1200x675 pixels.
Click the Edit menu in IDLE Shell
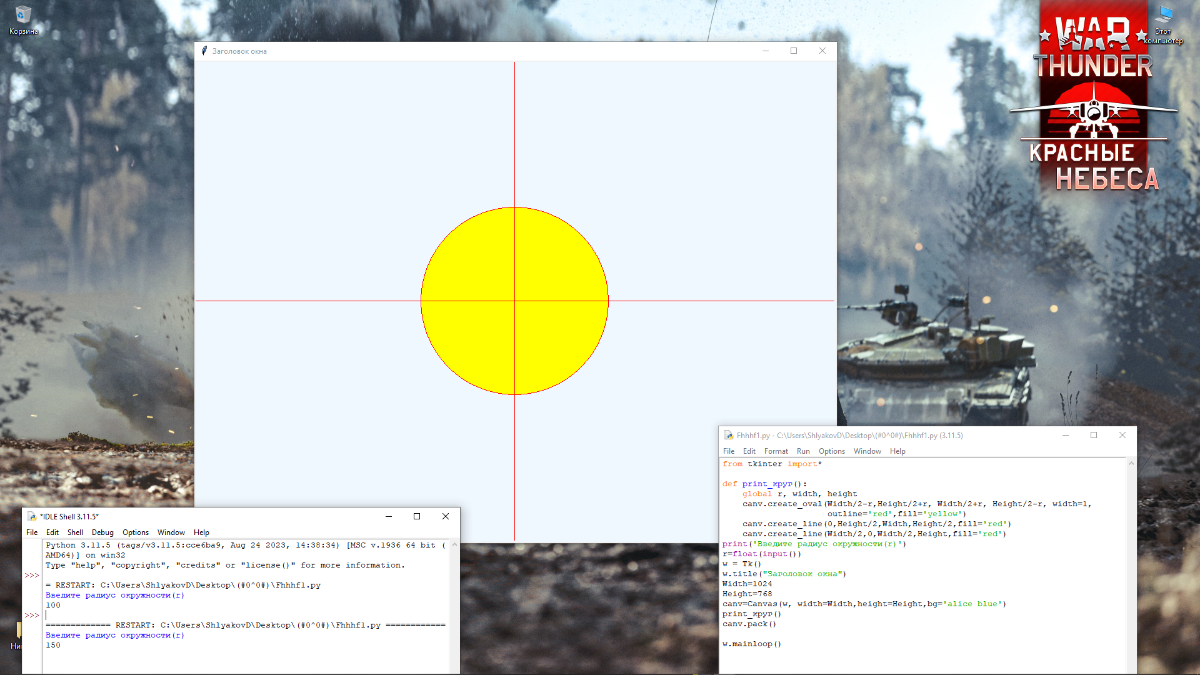[52, 532]
